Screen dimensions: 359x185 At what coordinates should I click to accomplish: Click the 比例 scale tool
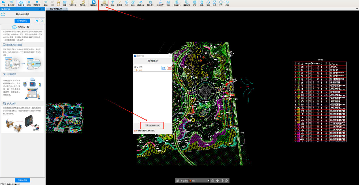coord(168,3)
